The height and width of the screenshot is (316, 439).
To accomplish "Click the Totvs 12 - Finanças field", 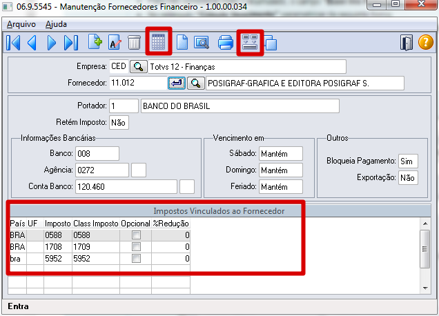I will 247,67.
